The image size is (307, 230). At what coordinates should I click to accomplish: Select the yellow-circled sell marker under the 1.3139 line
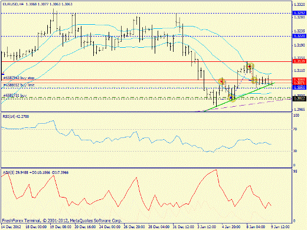pyautogui.click(x=250, y=66)
